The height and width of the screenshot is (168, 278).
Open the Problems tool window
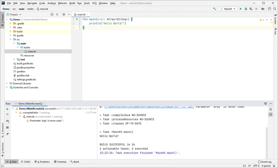(42, 162)
